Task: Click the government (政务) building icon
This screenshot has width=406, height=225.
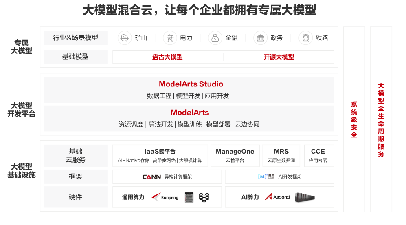Action: (260, 38)
